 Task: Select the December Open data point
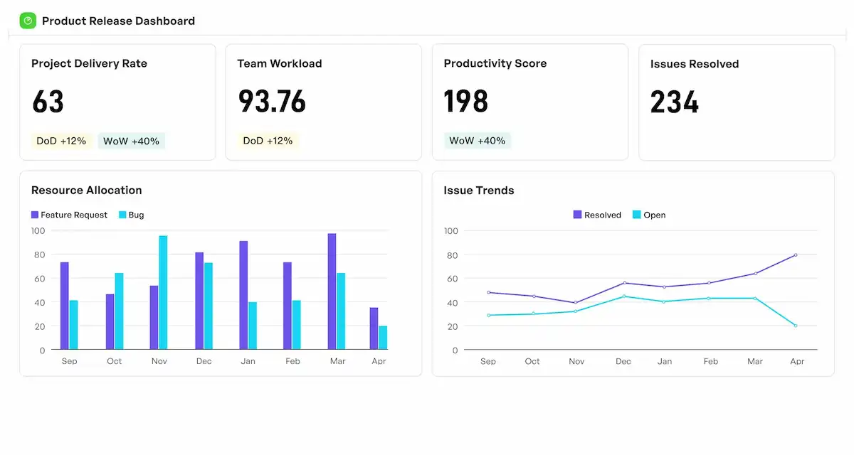pyautogui.click(x=624, y=296)
